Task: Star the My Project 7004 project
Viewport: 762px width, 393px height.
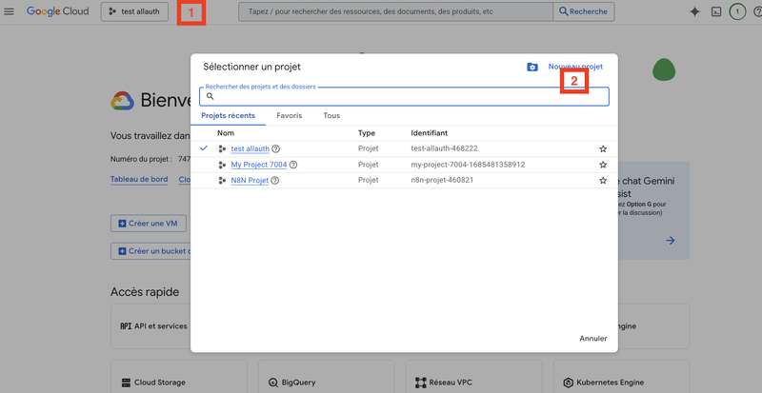Action: pos(603,165)
